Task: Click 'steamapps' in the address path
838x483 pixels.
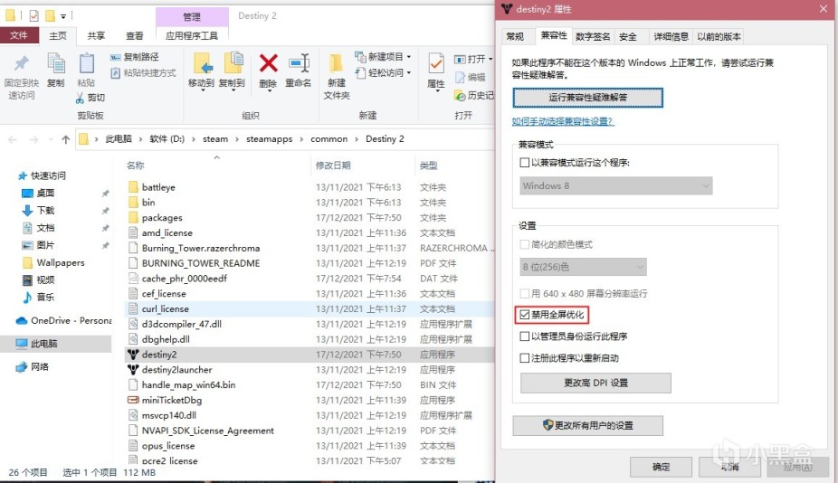Action: (270, 139)
